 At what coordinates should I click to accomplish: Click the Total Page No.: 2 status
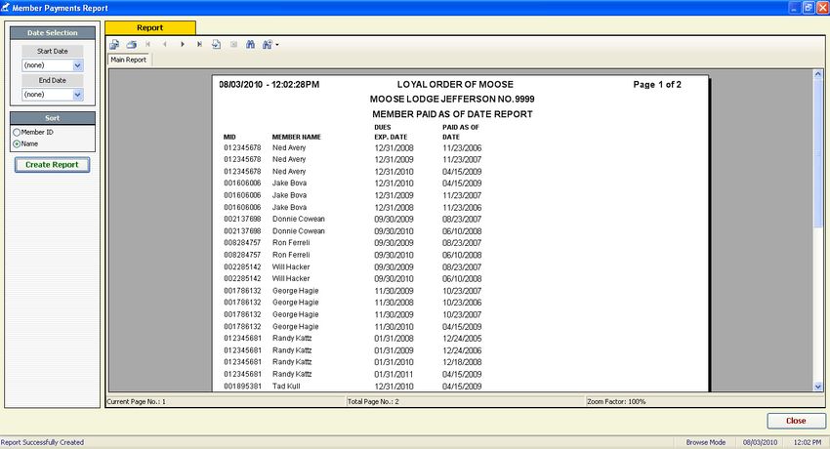tap(373, 402)
